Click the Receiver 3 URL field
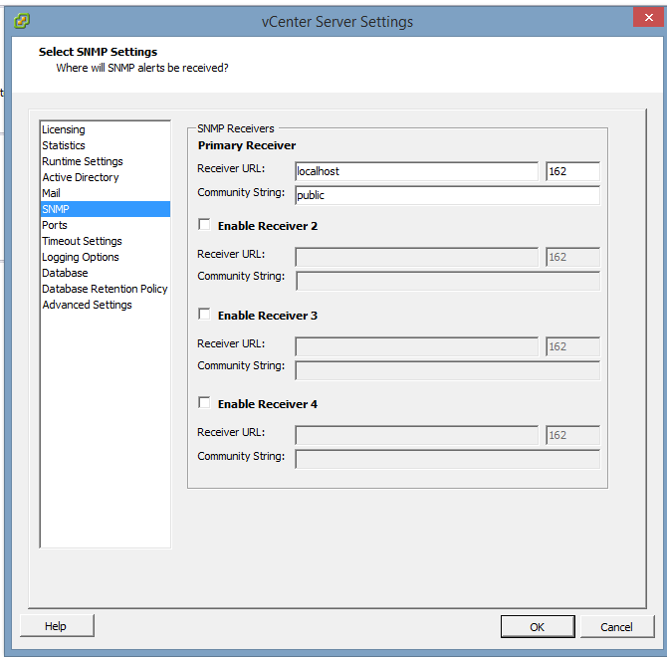This screenshot has width=667, height=657. [416, 346]
